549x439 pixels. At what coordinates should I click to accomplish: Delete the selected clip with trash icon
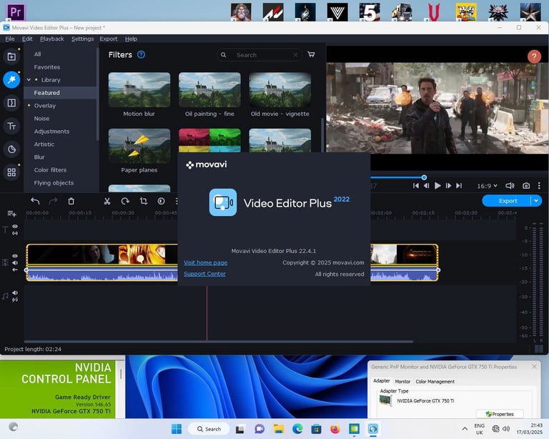[x=71, y=201]
